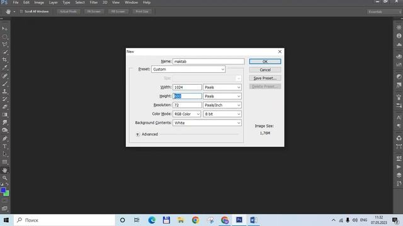The height and width of the screenshot is (226, 403).
Task: Select the Lasso tool
Action: coord(4,45)
